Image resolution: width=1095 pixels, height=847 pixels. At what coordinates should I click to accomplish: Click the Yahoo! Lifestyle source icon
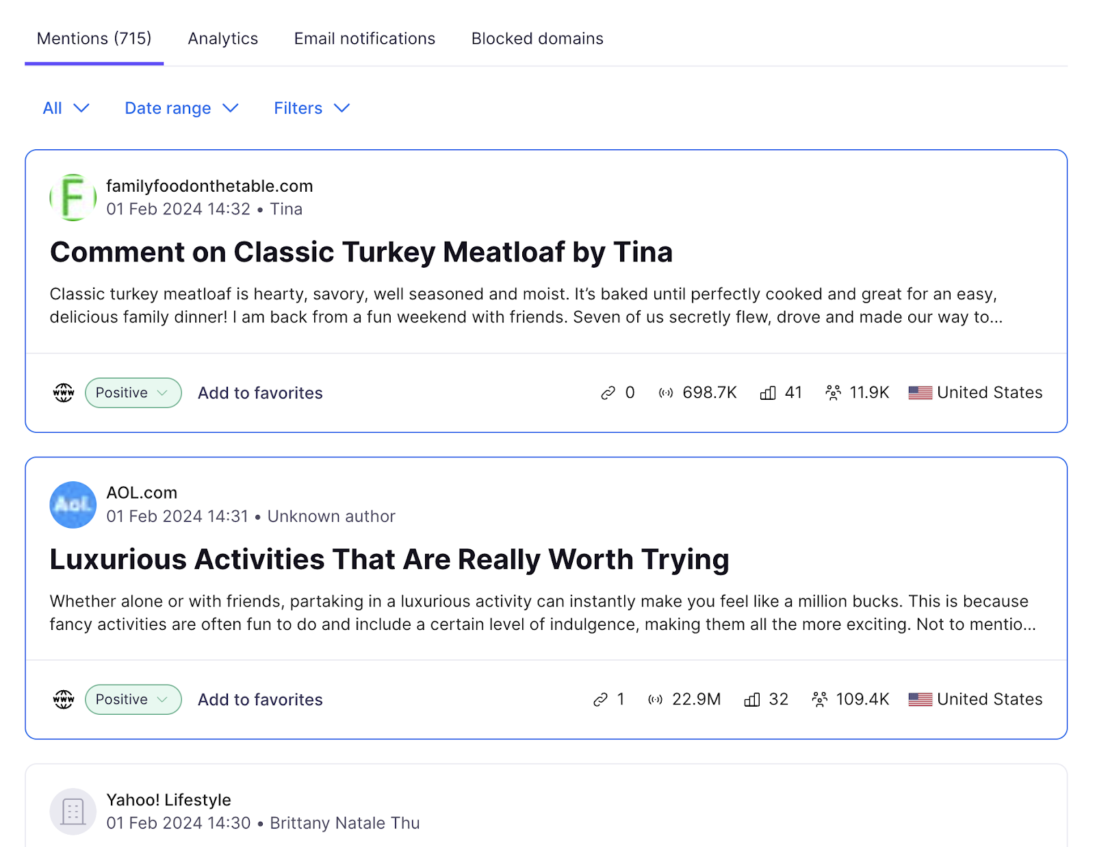click(72, 811)
